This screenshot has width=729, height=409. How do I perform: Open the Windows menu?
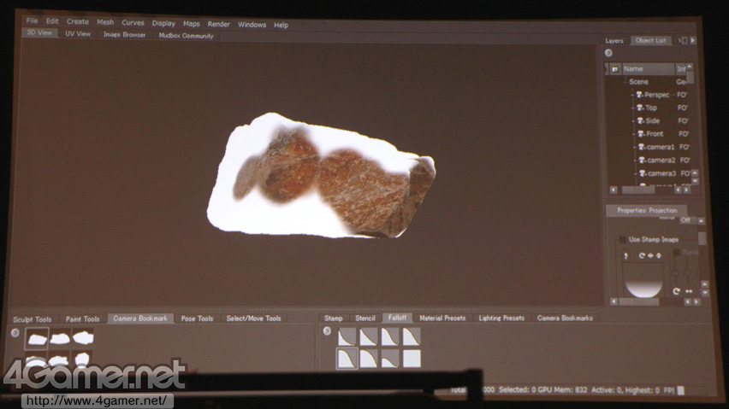pos(252,25)
